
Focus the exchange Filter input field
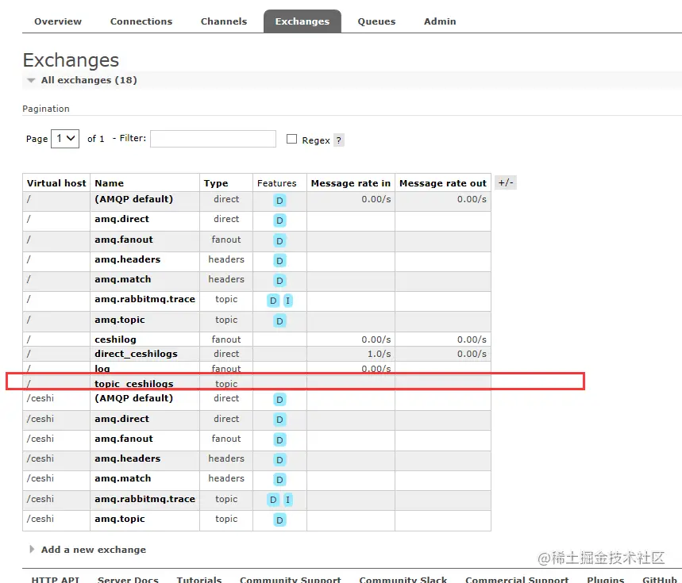pyautogui.click(x=213, y=139)
